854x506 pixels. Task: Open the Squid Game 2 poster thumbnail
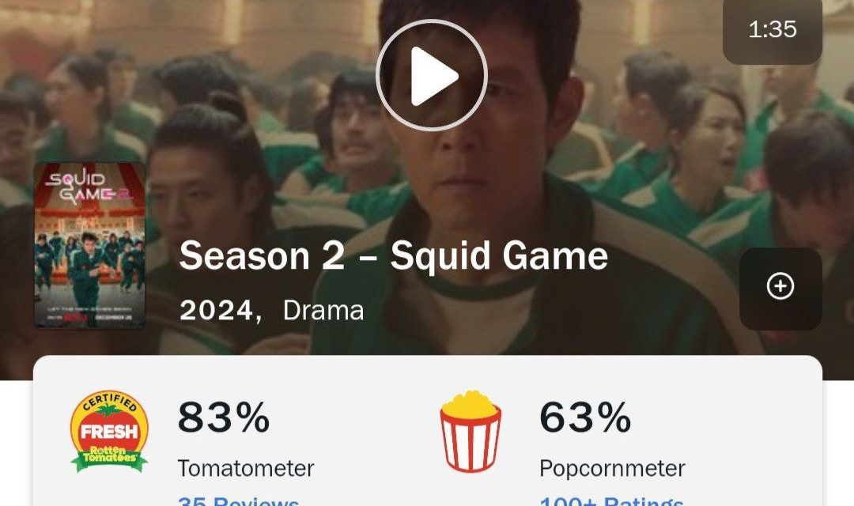(x=90, y=246)
